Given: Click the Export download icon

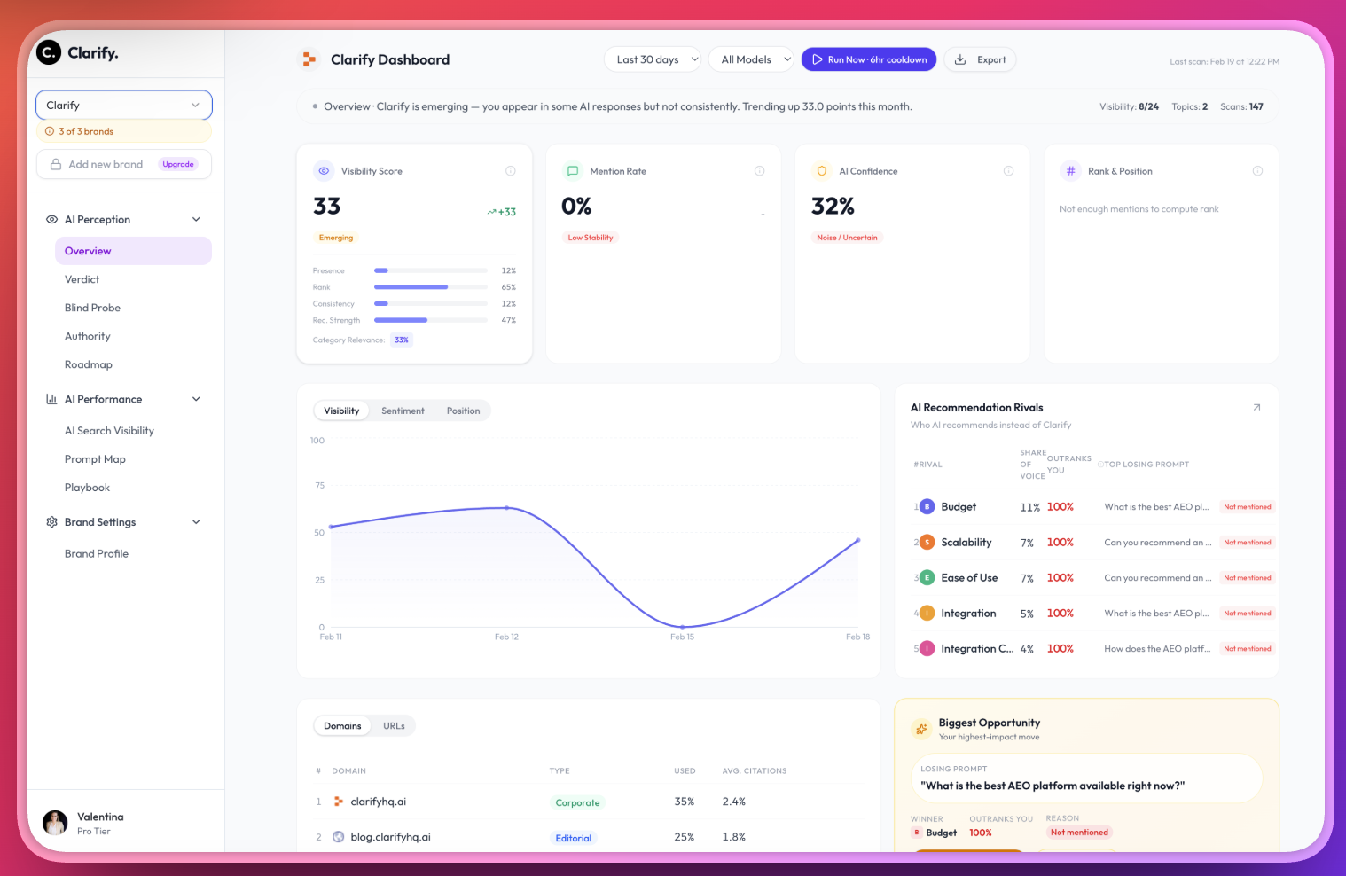Looking at the screenshot, I should pos(960,59).
